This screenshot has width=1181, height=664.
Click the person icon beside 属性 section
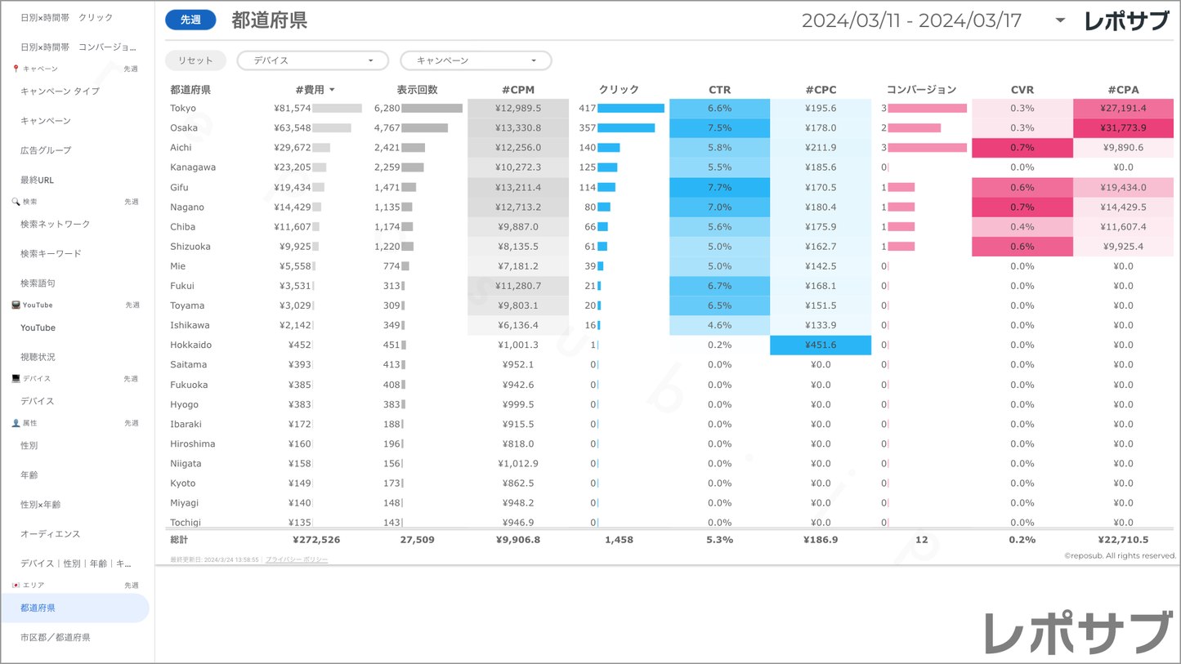pos(16,423)
